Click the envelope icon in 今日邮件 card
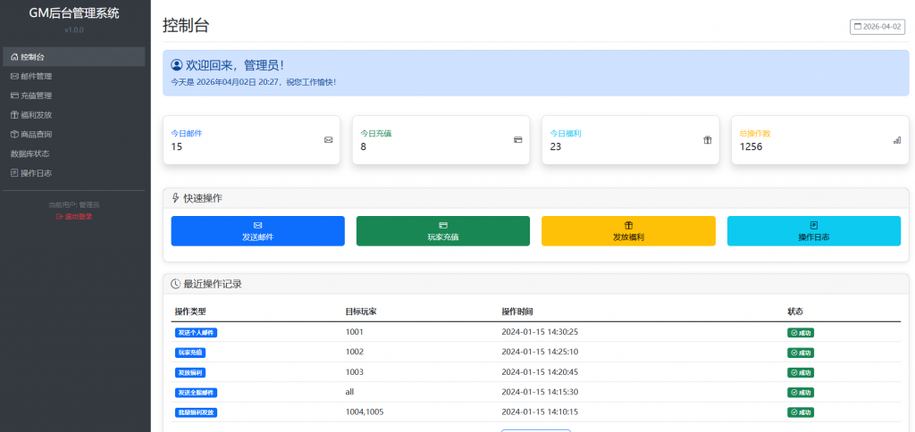 click(x=328, y=140)
